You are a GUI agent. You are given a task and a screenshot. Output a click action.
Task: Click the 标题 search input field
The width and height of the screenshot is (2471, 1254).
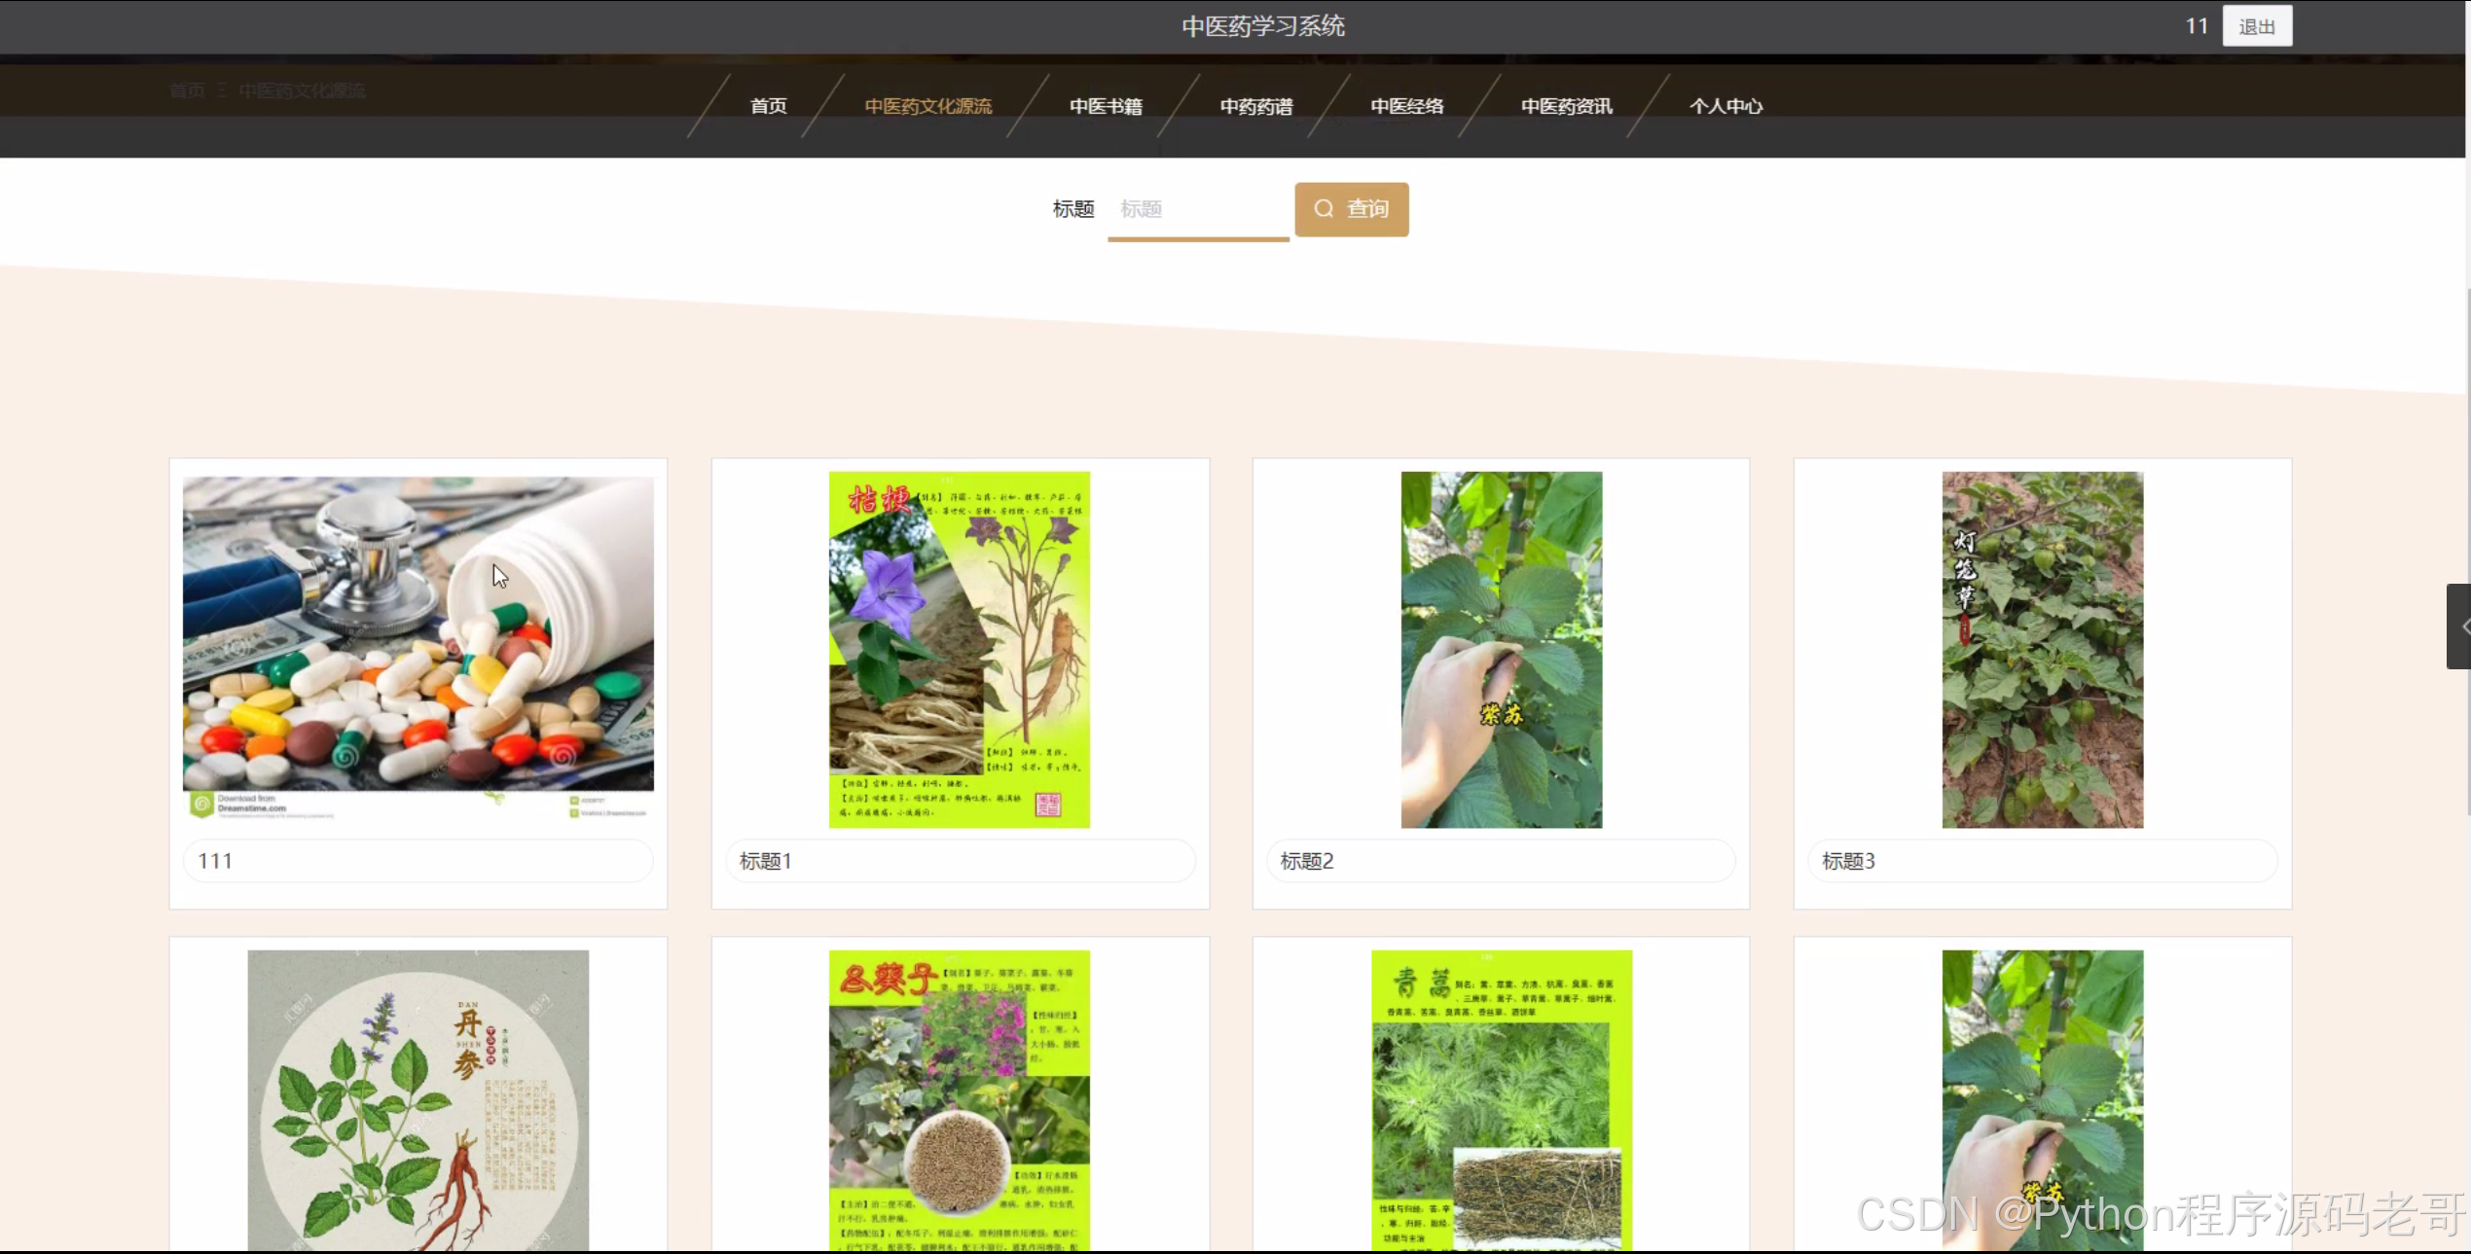(1198, 209)
